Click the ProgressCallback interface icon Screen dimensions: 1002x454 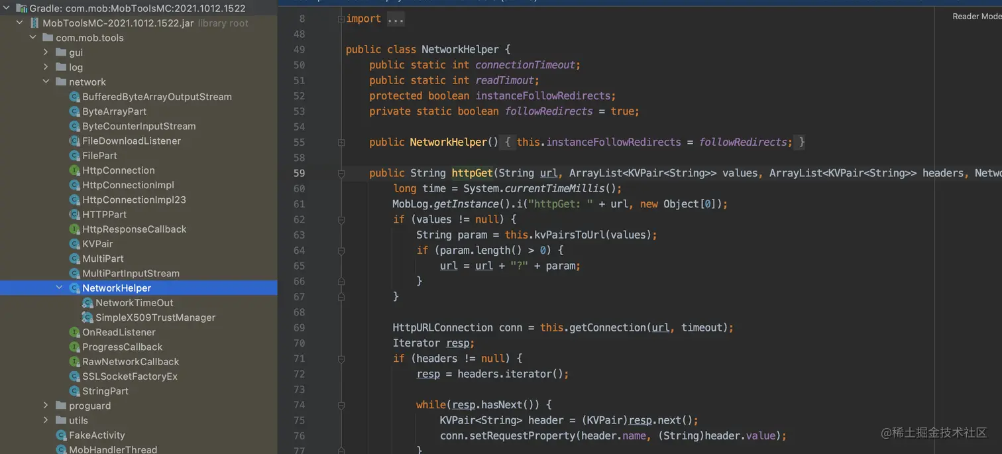(75, 347)
